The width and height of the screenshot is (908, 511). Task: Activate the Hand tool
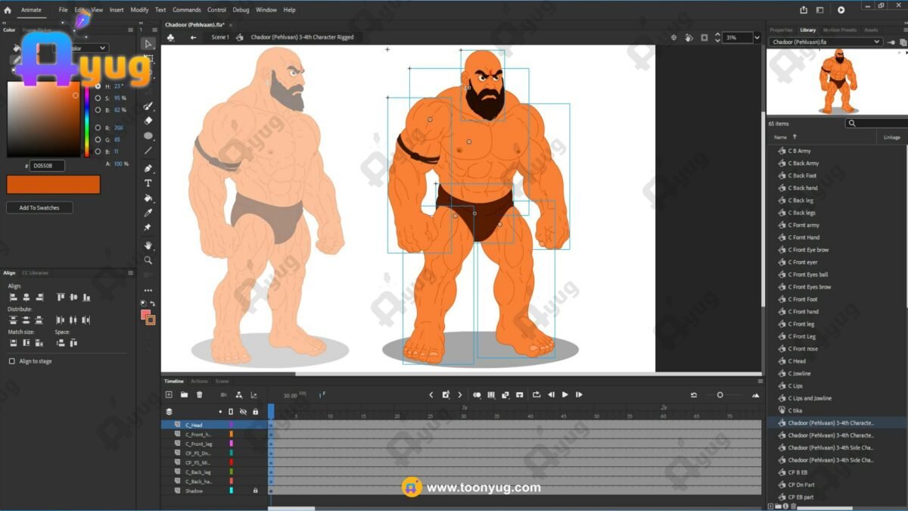coord(148,245)
